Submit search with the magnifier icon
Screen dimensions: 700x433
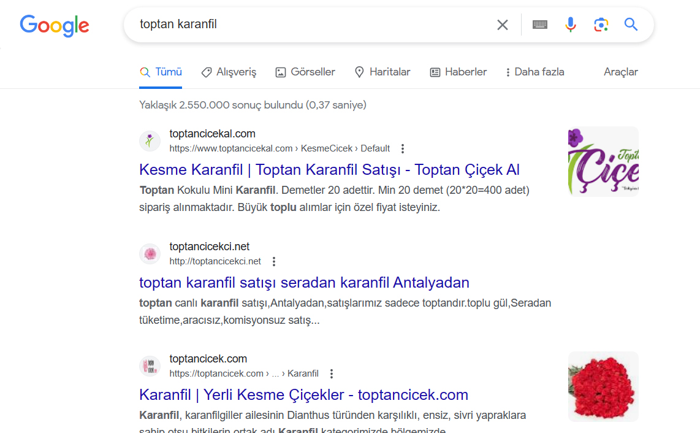pos(631,24)
